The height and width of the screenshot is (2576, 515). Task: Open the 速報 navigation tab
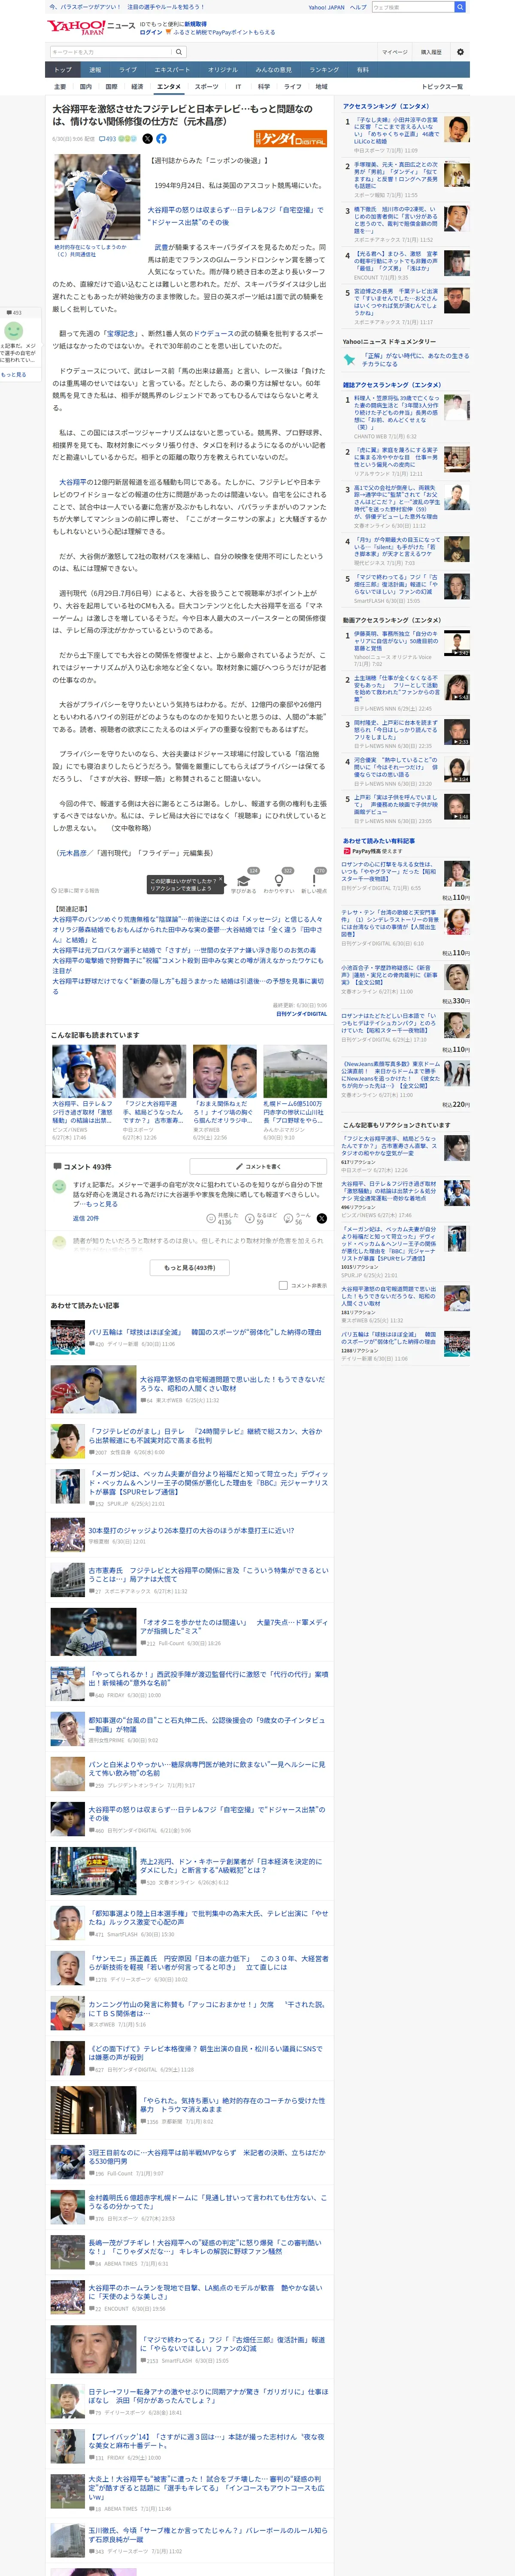coord(95,70)
